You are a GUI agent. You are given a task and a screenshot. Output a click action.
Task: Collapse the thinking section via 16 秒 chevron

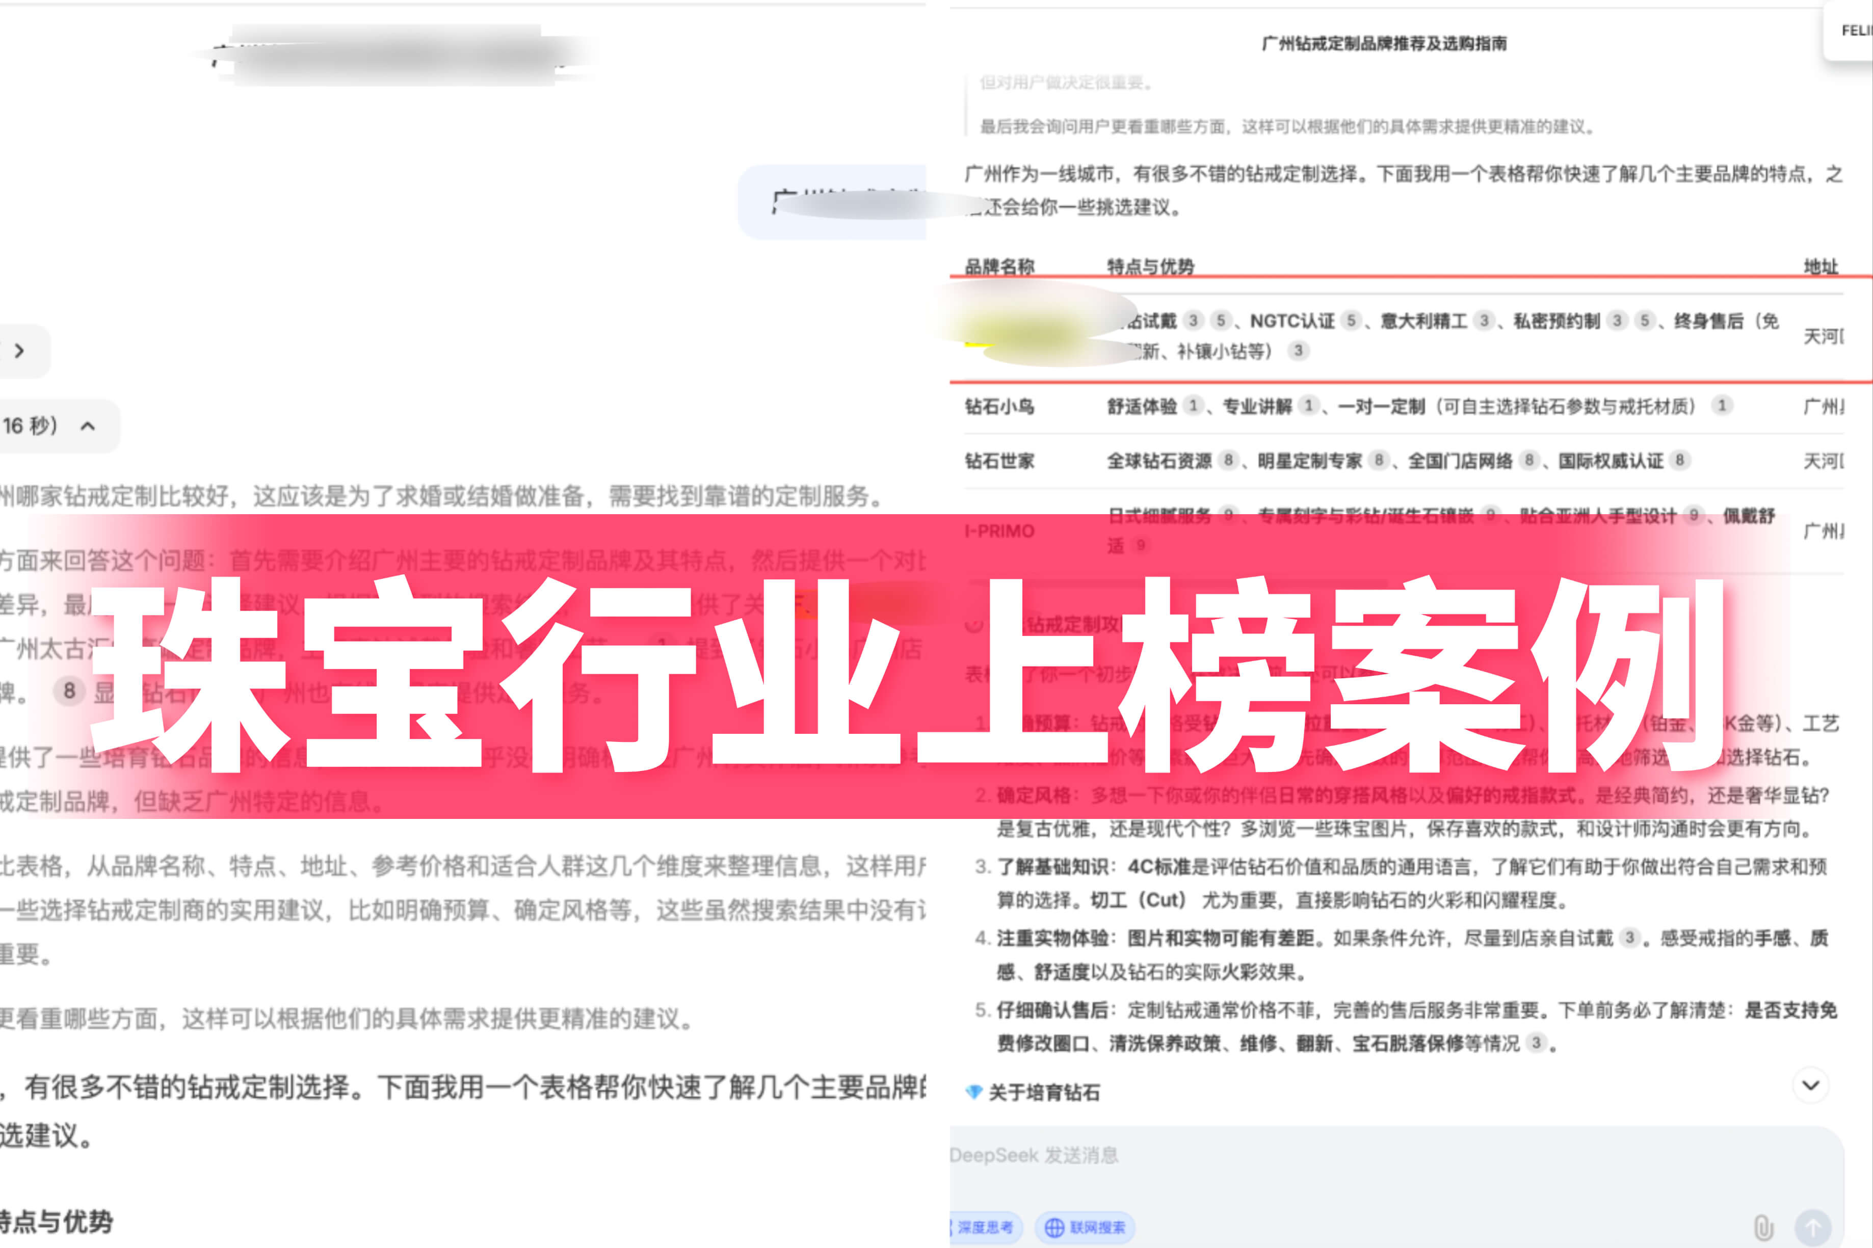(88, 427)
